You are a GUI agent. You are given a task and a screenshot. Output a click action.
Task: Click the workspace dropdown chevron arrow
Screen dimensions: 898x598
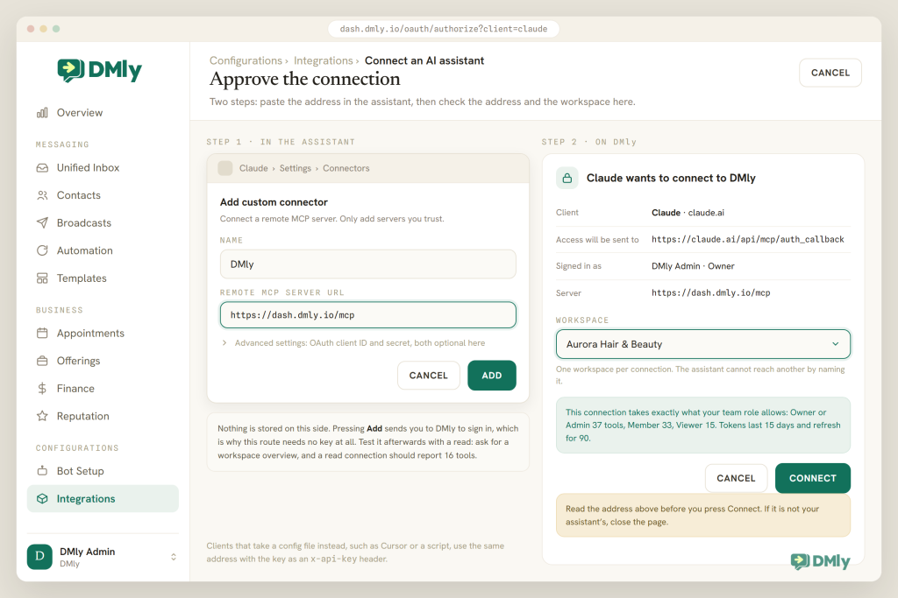[836, 344]
